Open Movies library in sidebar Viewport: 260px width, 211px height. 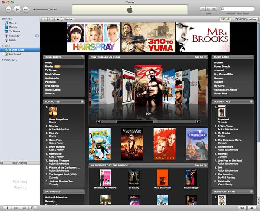coord(13,27)
